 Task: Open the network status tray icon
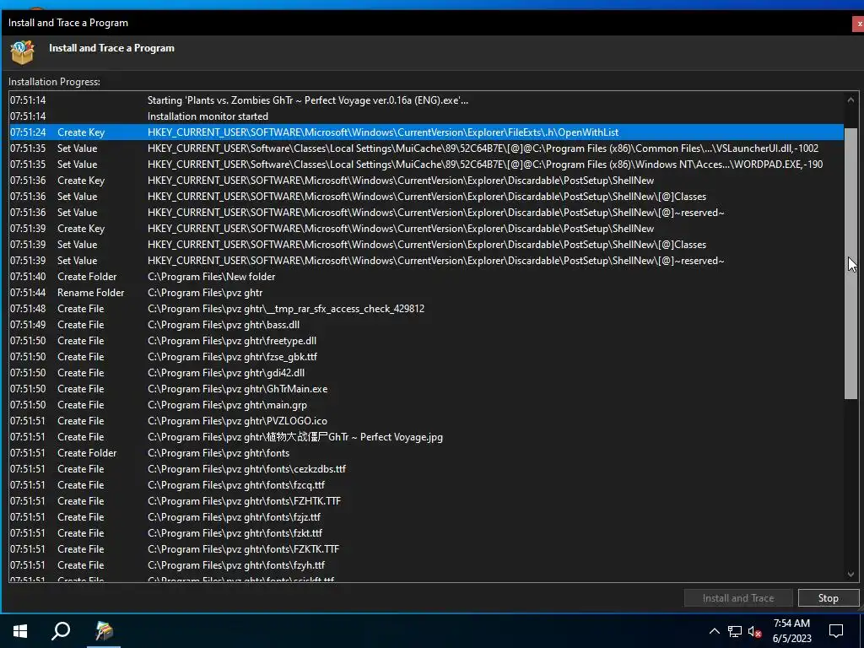coord(735,631)
